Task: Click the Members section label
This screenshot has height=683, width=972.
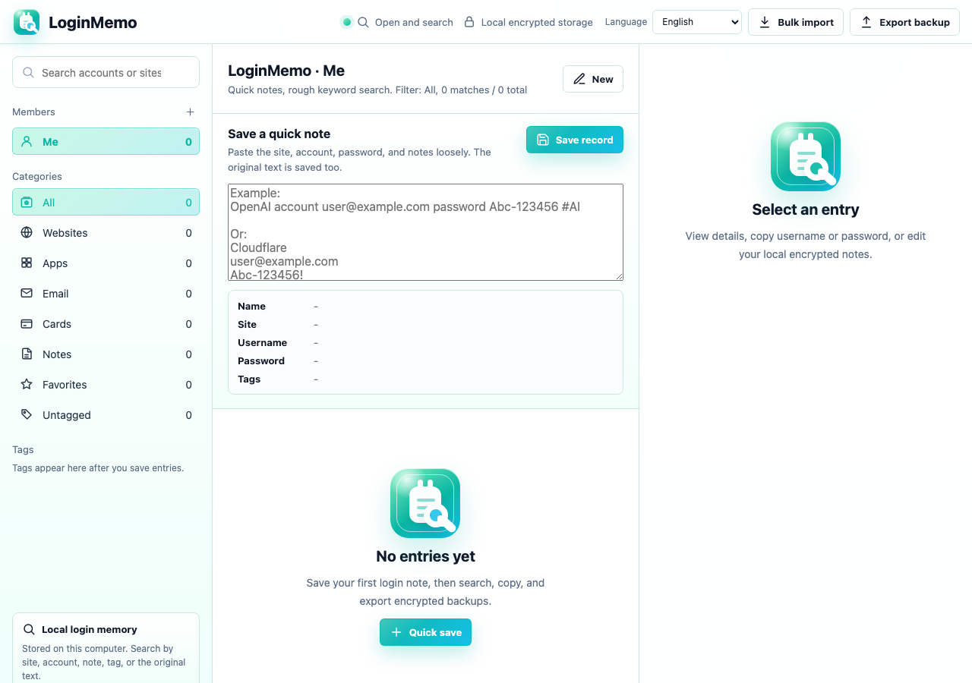Action: 33,112
